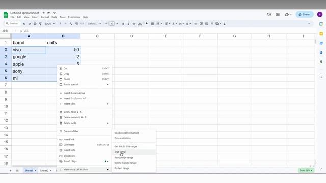The height and width of the screenshot is (183, 326).
Task: Open the text rotation dropdown
Action: pos(188,24)
